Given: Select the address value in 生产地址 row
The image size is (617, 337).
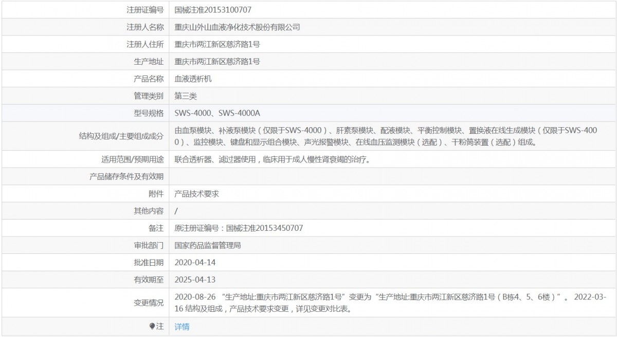Looking at the screenshot, I should click(x=217, y=62).
